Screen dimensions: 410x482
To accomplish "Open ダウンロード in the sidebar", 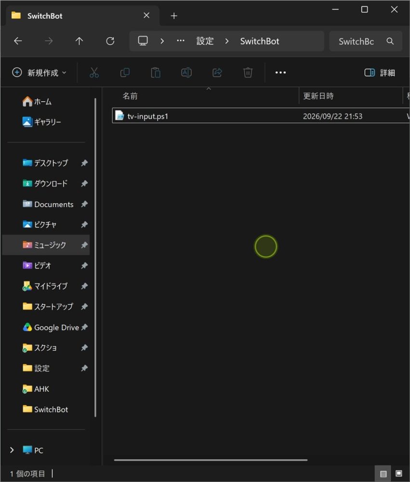I will tap(46, 184).
